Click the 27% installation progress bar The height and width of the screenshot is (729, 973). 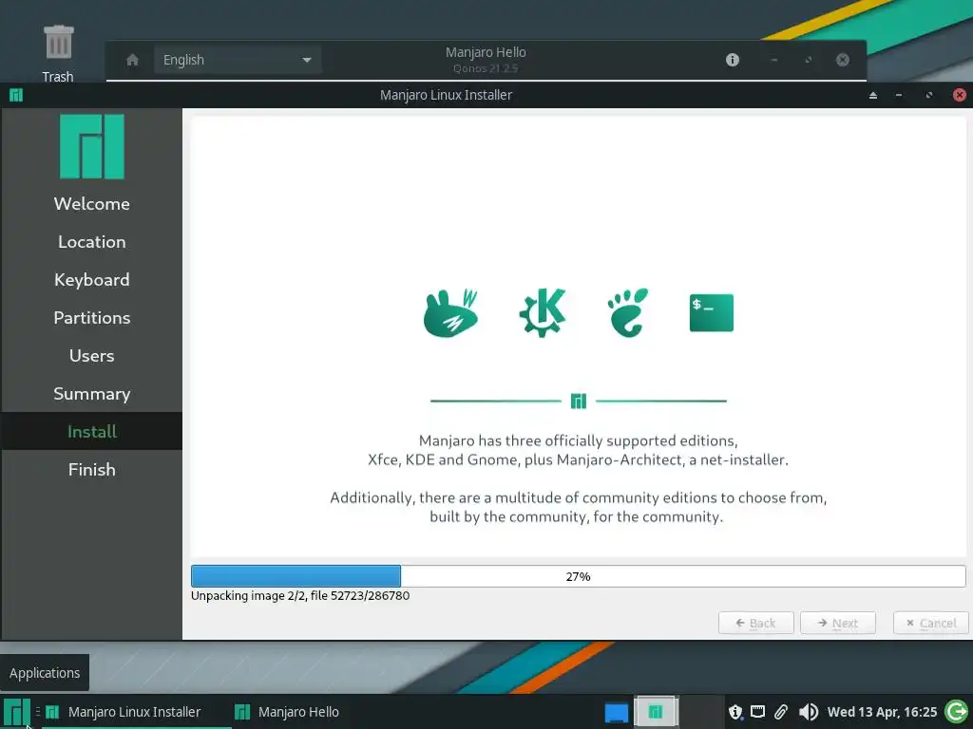pyautogui.click(x=579, y=576)
